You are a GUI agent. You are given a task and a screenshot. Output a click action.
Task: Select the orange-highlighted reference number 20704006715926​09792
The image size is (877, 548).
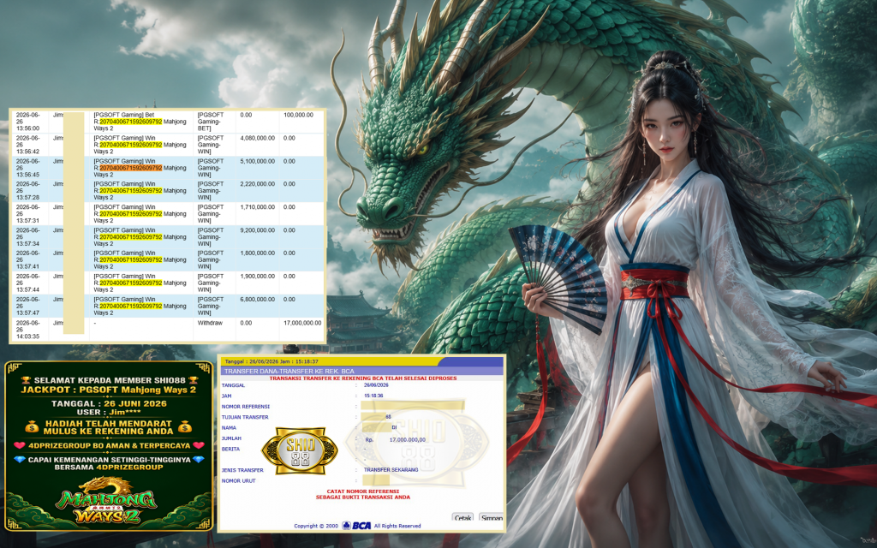[131, 168]
